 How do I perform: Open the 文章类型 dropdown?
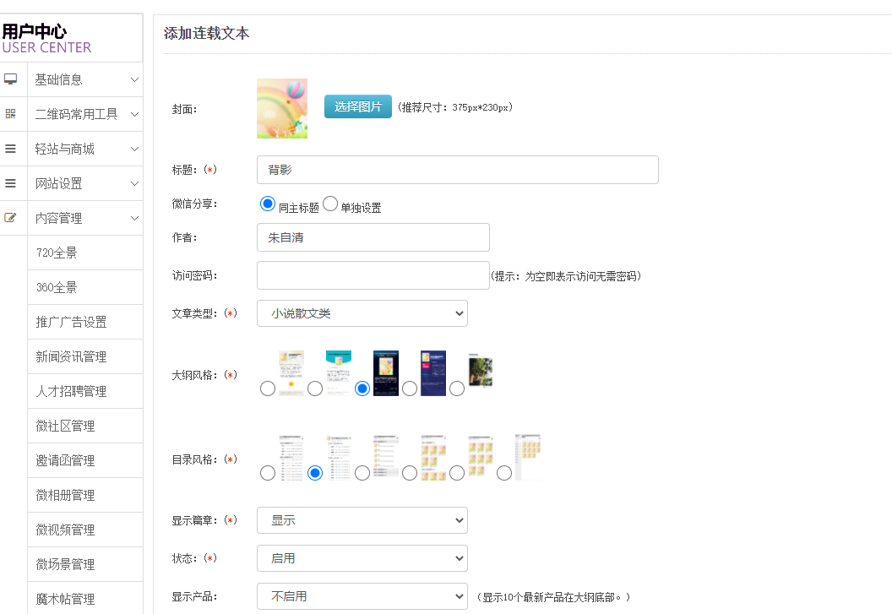pos(362,313)
